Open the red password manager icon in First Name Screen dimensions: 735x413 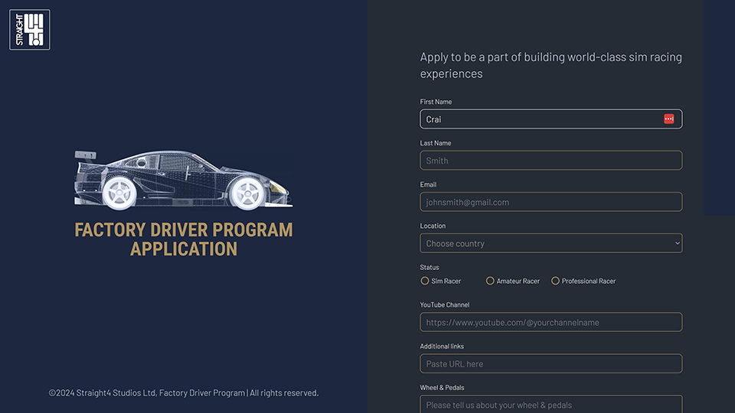pyautogui.click(x=669, y=119)
